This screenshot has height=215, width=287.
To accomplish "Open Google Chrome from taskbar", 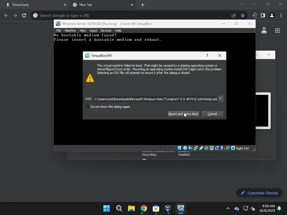I will [144, 208].
